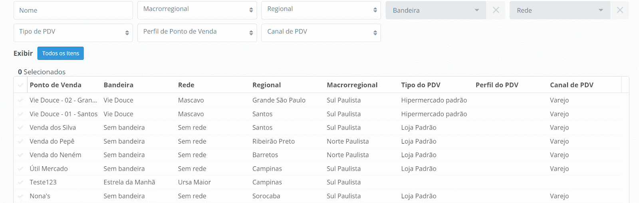Screen dimensions: 639x203
Task: Tick the Venda dos Silva row checkmark
Action: click(x=20, y=128)
